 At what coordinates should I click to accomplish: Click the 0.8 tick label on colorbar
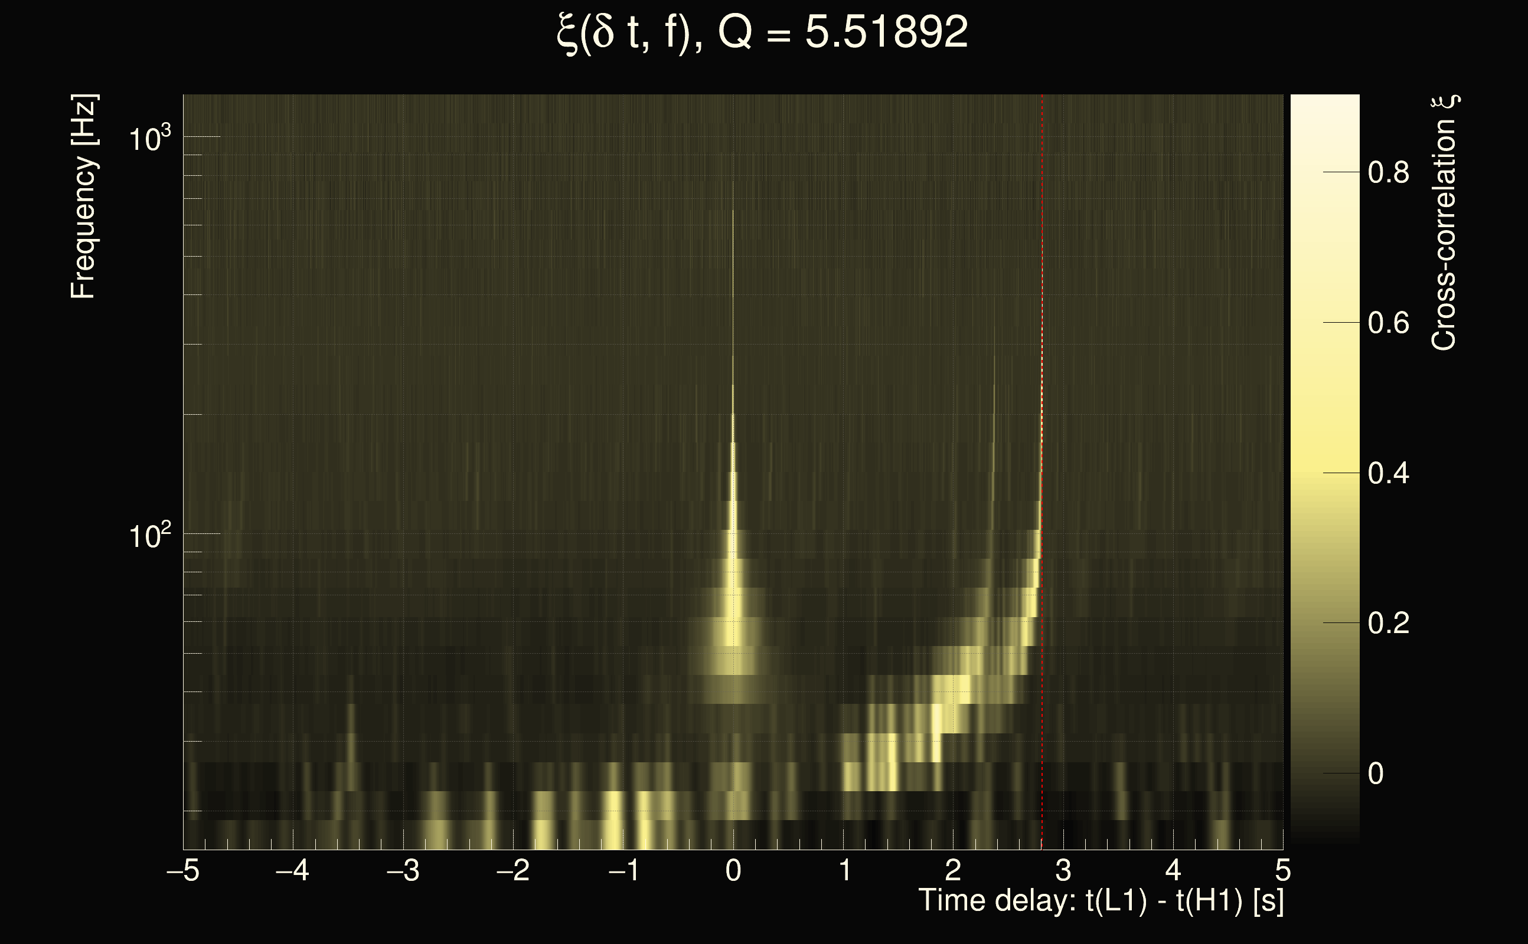(x=1388, y=172)
